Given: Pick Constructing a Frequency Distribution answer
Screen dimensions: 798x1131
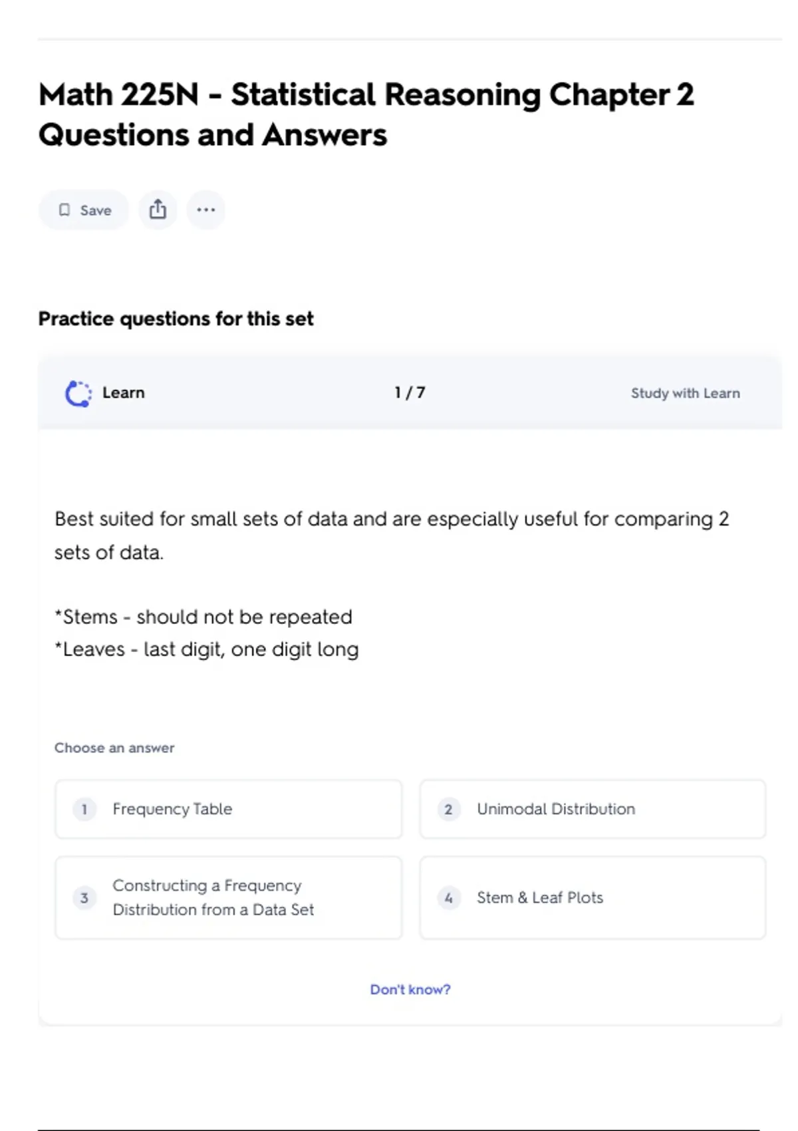Looking at the screenshot, I should [x=228, y=897].
